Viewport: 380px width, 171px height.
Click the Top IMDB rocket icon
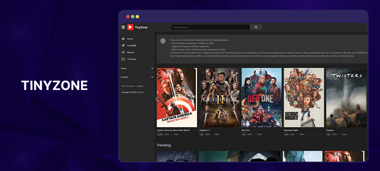123,46
